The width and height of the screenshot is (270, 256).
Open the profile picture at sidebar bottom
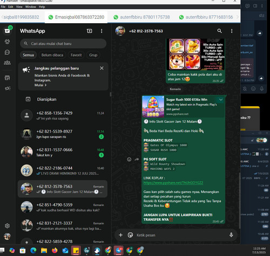click(x=7, y=237)
